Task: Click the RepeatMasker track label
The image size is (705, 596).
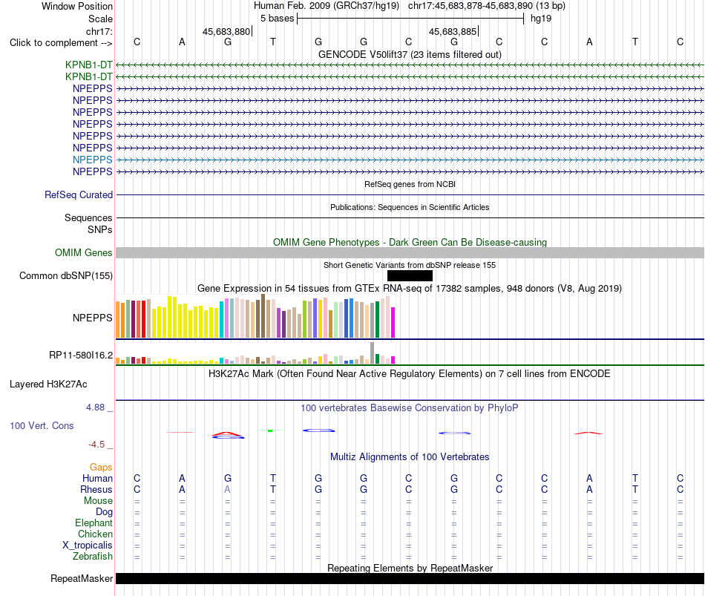Action: (x=82, y=578)
